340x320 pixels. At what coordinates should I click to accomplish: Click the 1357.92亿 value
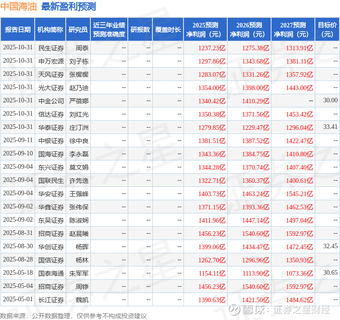299,75
